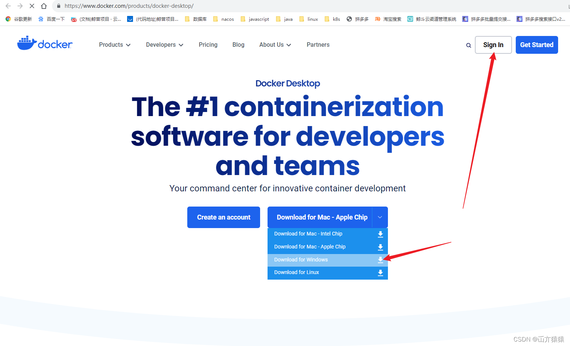This screenshot has width=570, height=346.
Task: Click download icon in Windows row
Action: (x=380, y=260)
